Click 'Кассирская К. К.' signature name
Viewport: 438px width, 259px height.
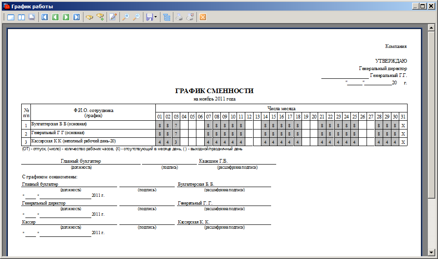(x=194, y=222)
